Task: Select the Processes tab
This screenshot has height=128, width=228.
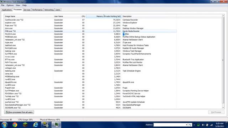Action: tap(17, 10)
